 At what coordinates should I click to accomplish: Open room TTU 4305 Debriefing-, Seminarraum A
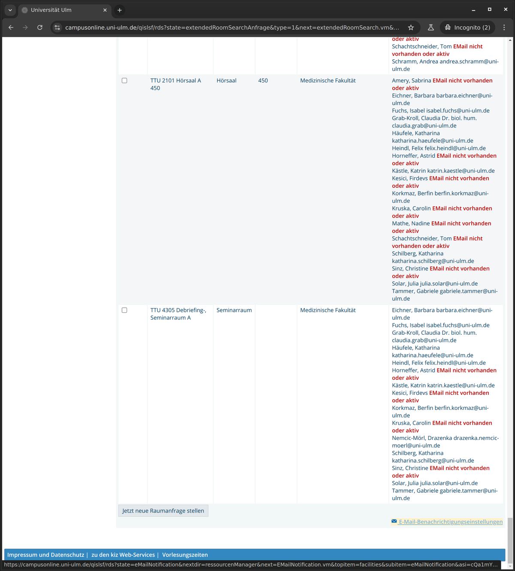[178, 314]
